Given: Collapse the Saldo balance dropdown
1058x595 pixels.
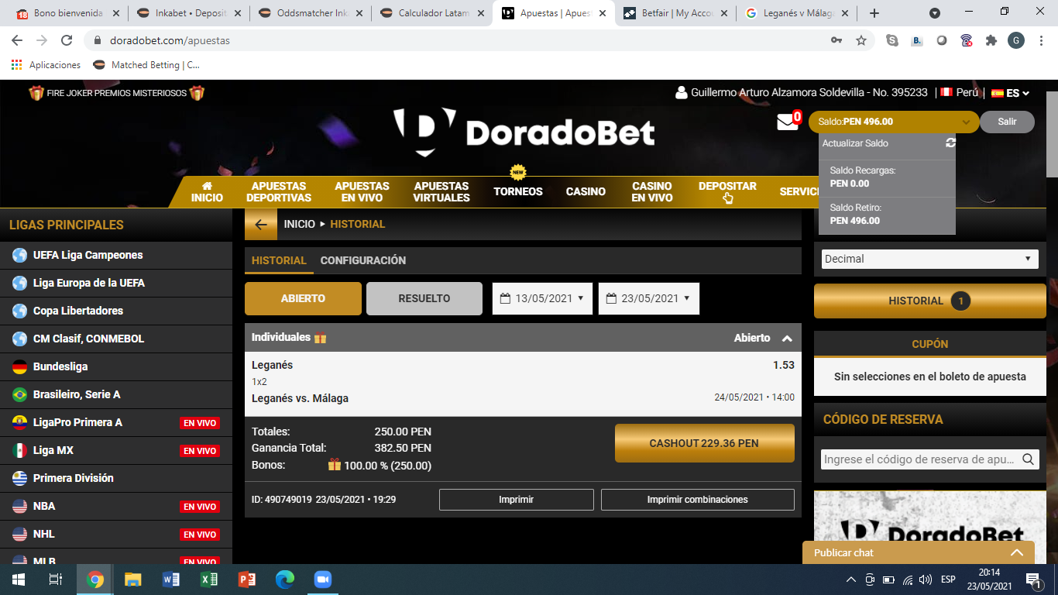Looking at the screenshot, I should coord(967,122).
